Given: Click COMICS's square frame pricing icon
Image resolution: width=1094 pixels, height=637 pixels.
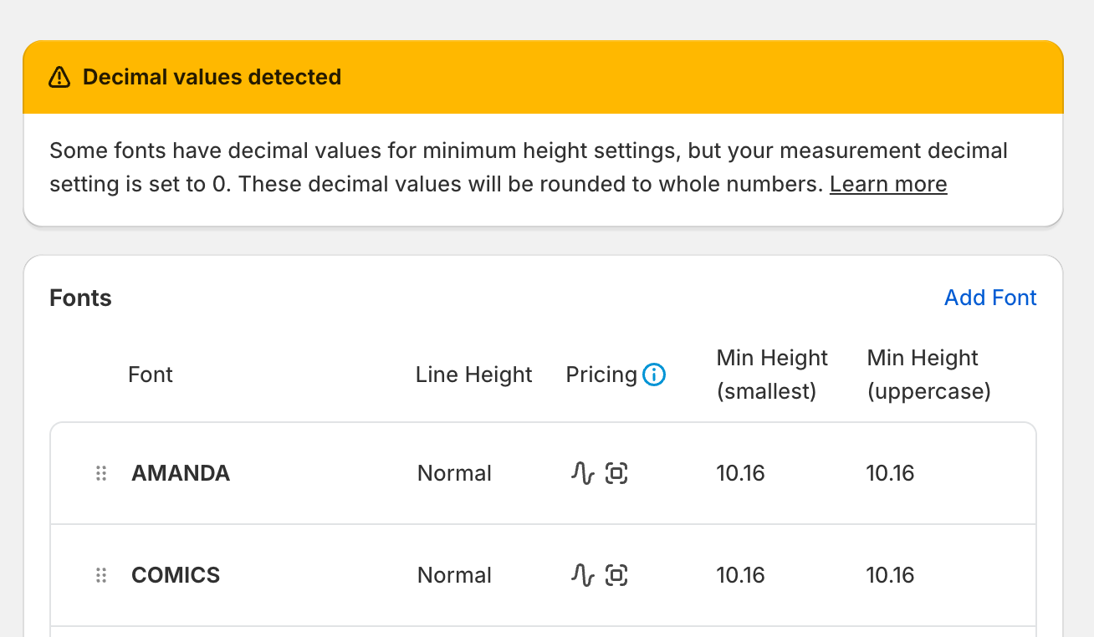Looking at the screenshot, I should 616,576.
